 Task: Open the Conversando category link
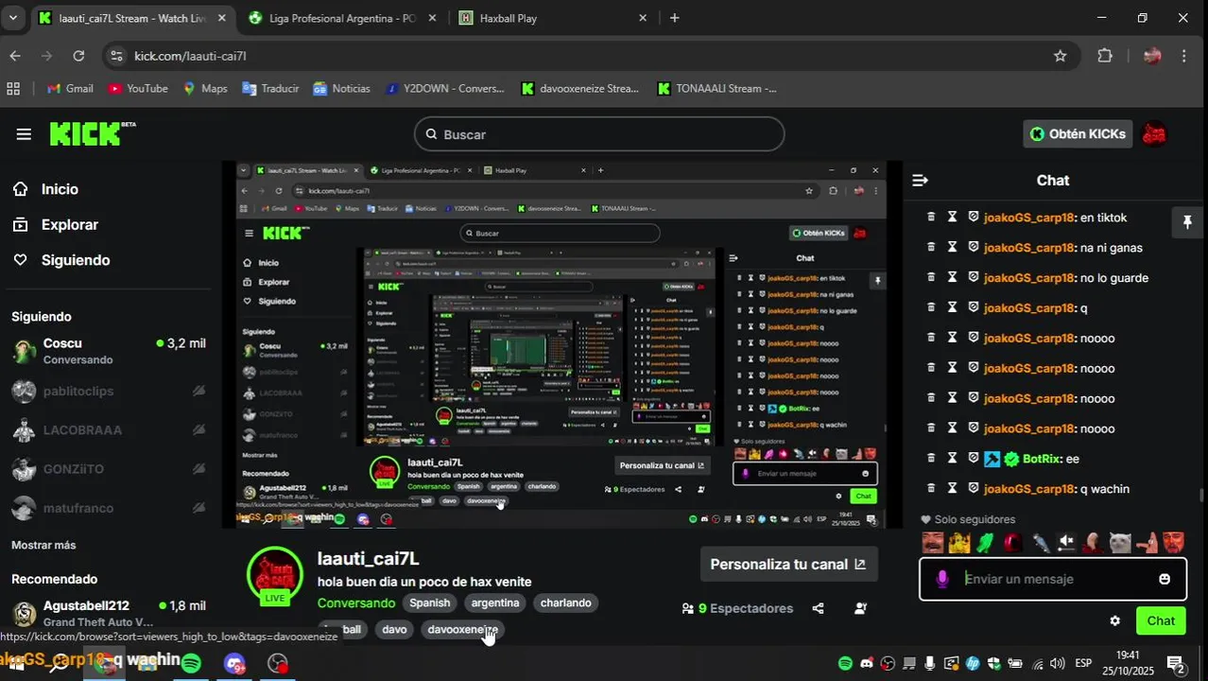tap(356, 602)
